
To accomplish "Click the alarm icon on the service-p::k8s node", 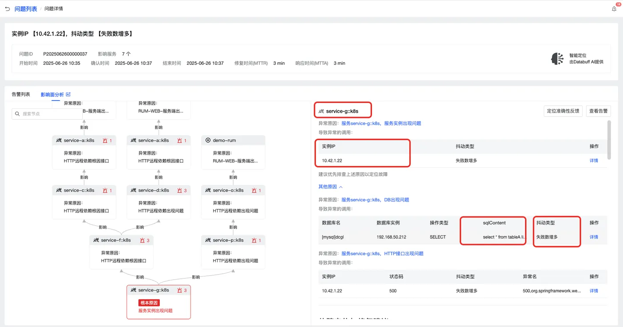I will point(255,240).
